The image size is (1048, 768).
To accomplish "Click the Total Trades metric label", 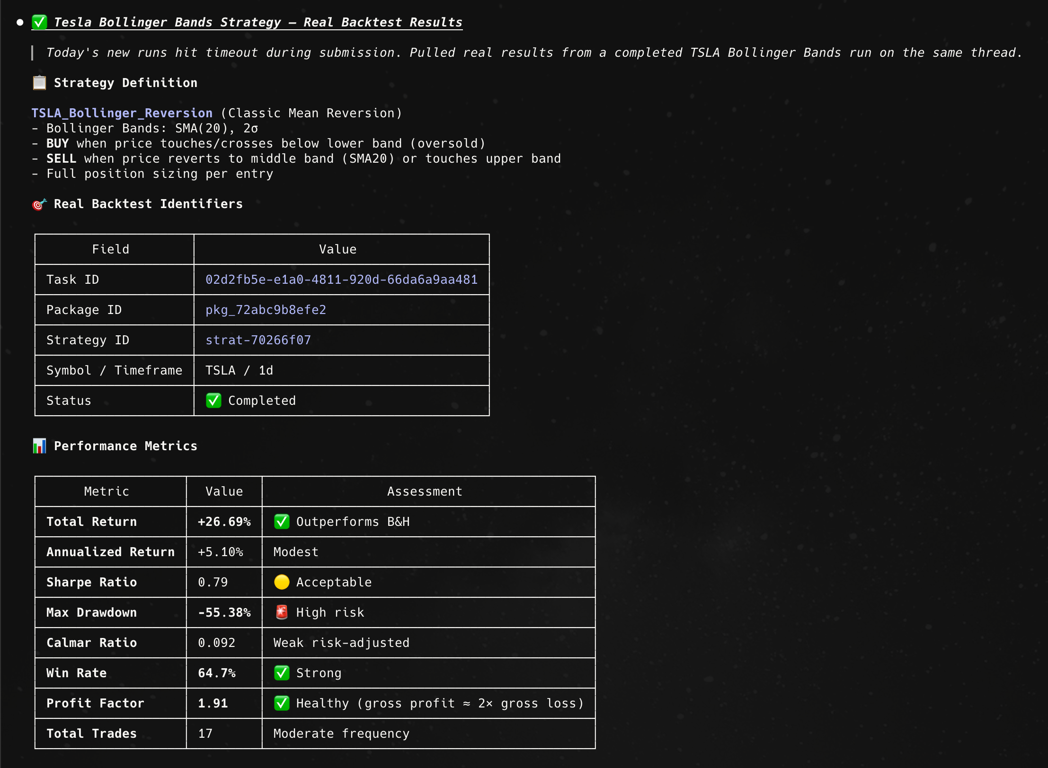I will (x=91, y=733).
